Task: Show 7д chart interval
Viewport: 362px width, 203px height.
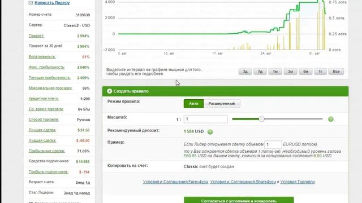Action: (x=260, y=72)
